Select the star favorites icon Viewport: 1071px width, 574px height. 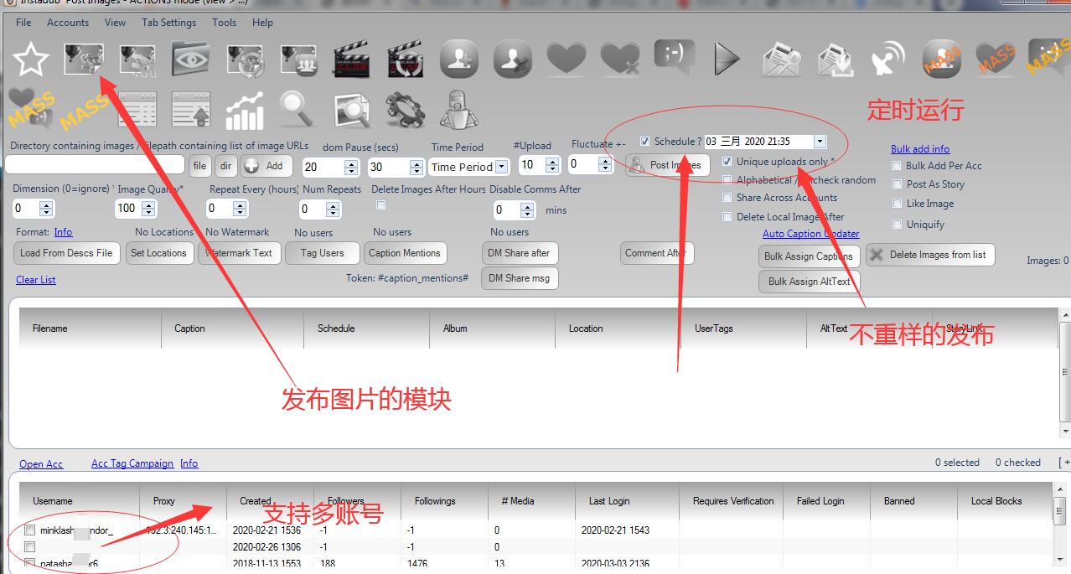point(30,58)
